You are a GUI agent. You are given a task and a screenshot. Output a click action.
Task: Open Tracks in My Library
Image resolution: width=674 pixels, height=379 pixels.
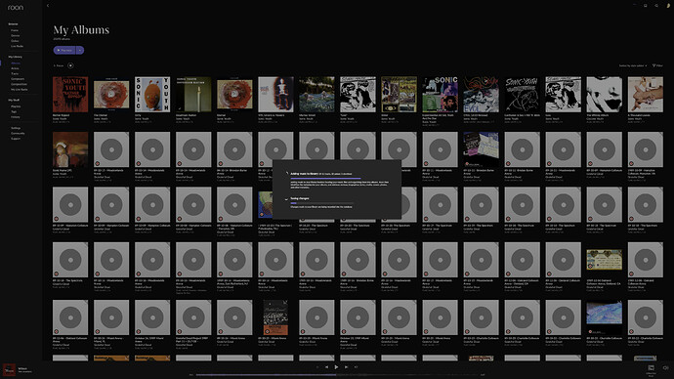[15, 73]
